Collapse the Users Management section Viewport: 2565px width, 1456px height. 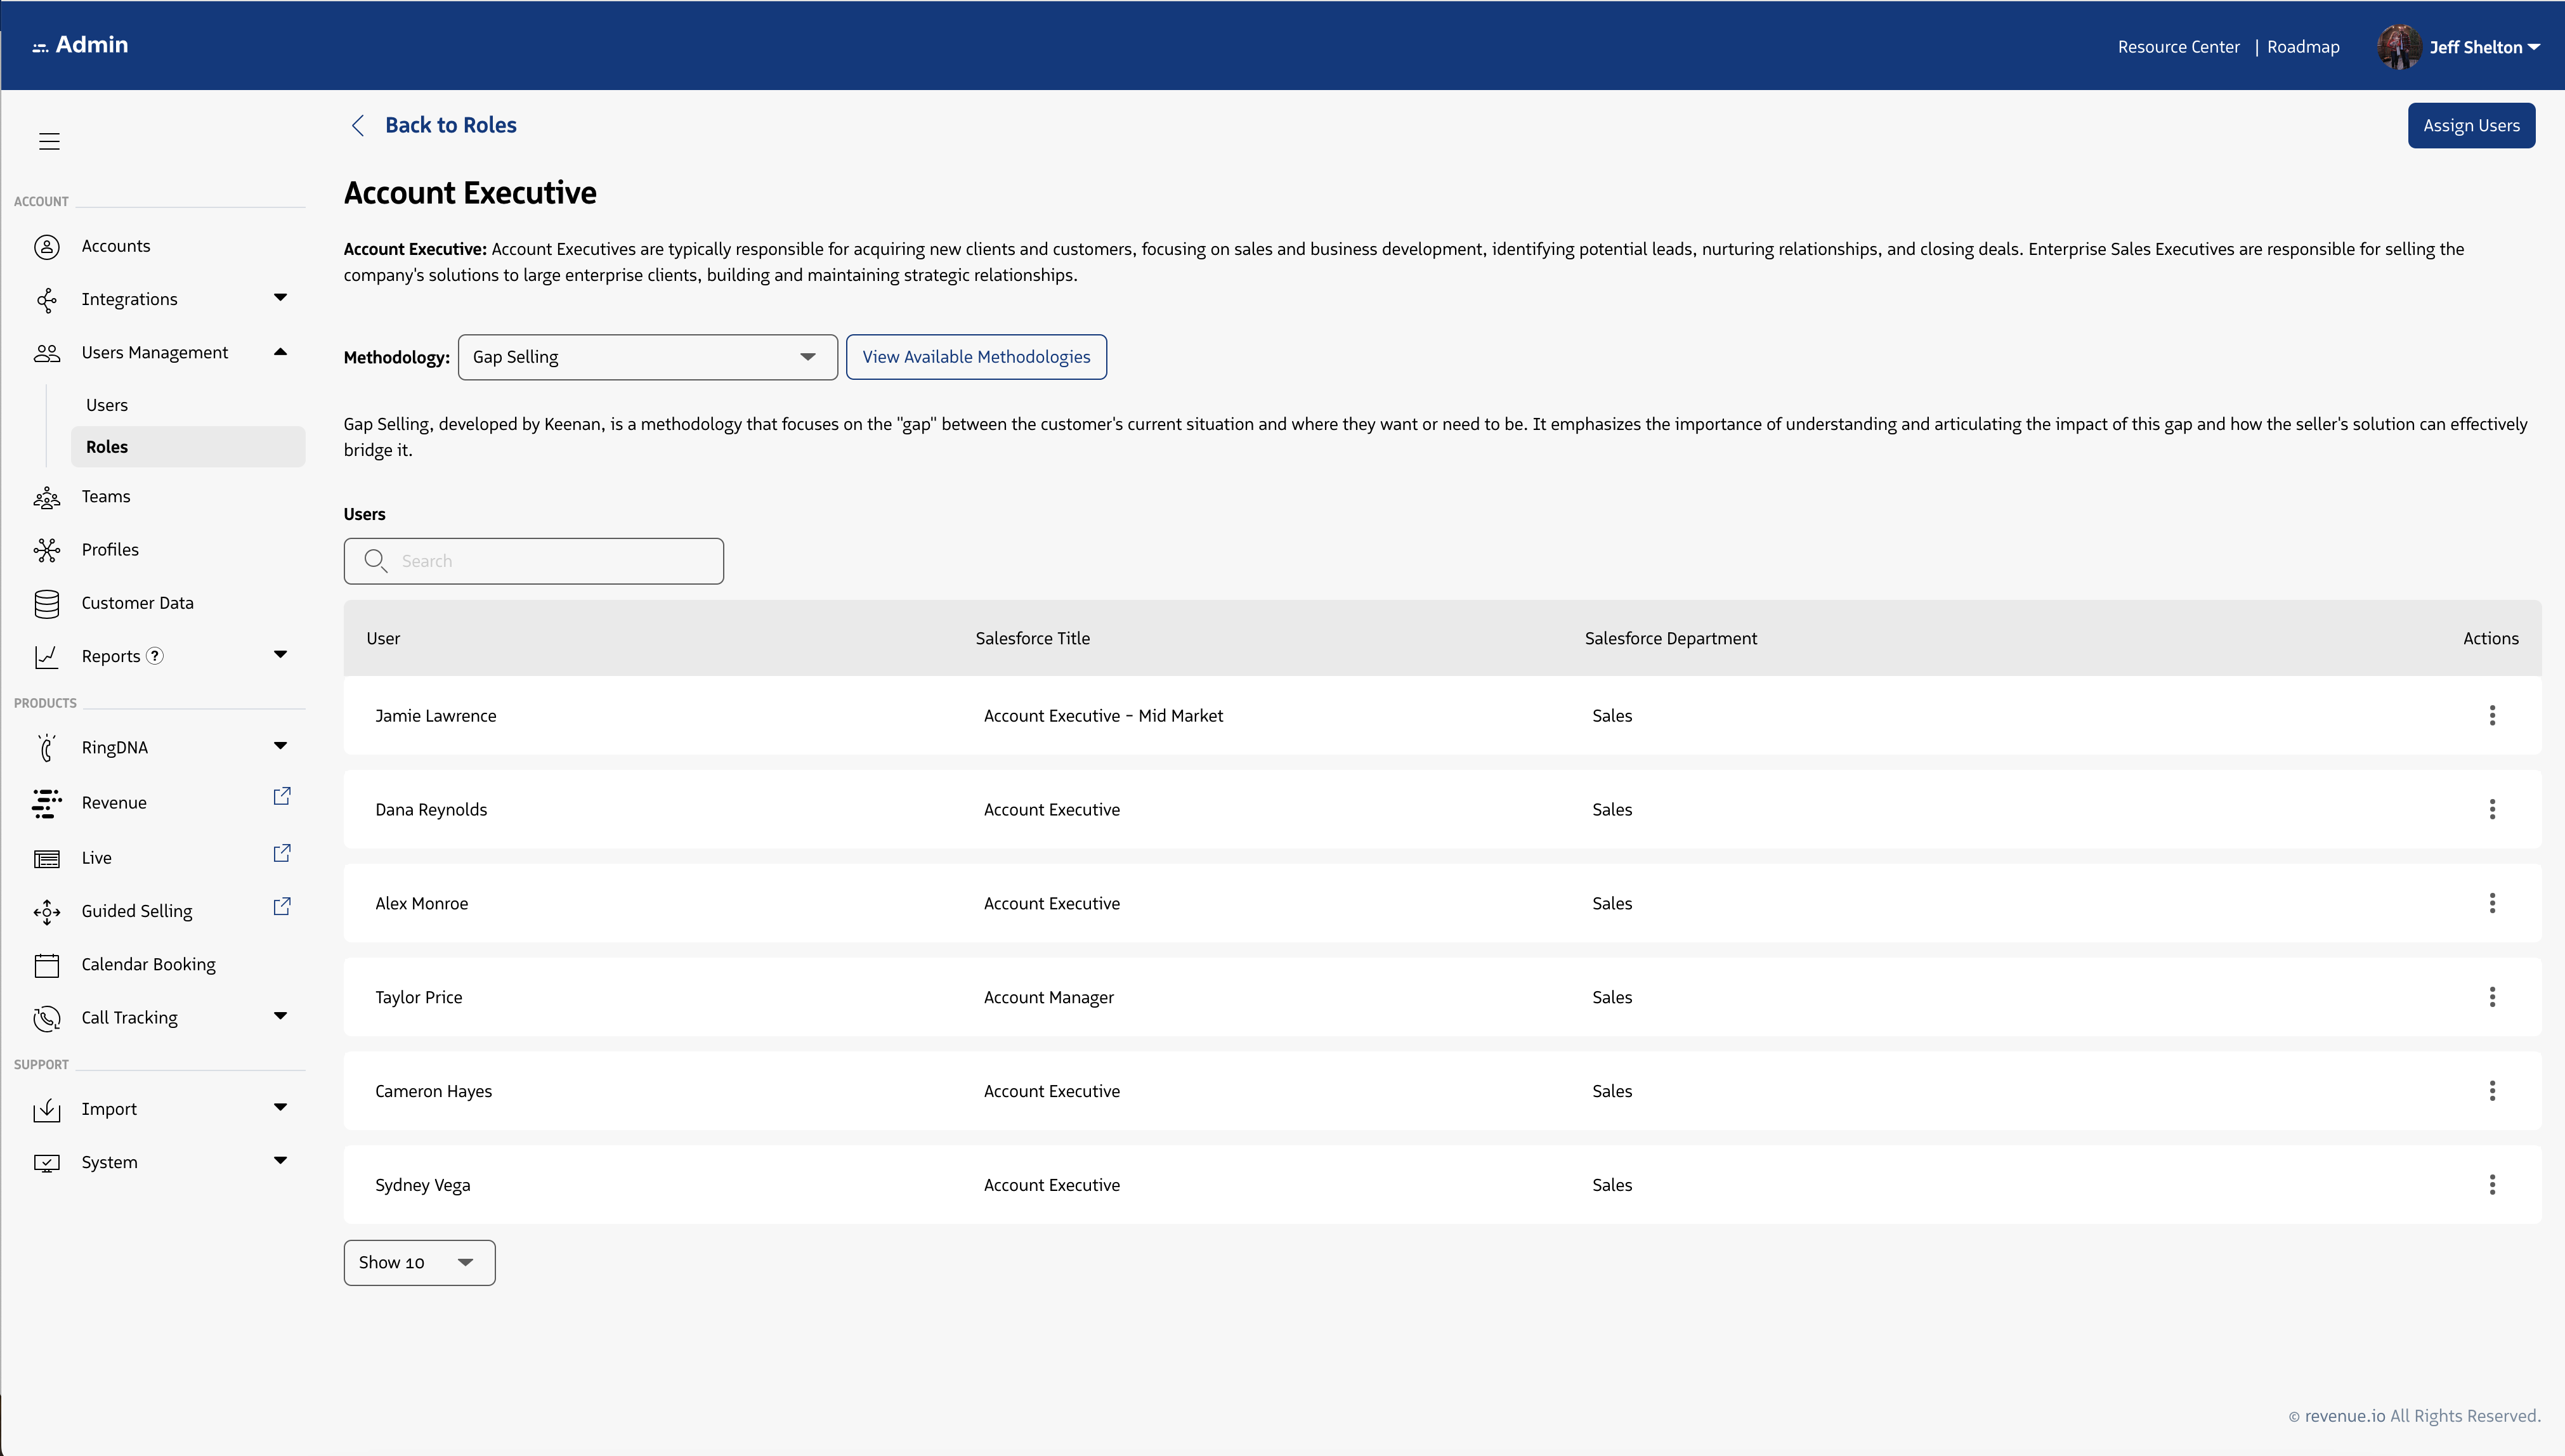pyautogui.click(x=280, y=352)
